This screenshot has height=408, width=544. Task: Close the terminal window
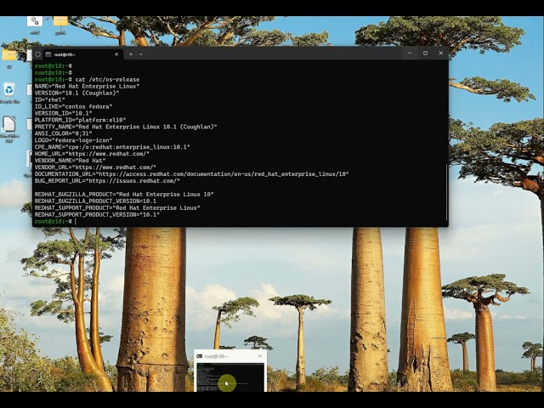click(440, 53)
